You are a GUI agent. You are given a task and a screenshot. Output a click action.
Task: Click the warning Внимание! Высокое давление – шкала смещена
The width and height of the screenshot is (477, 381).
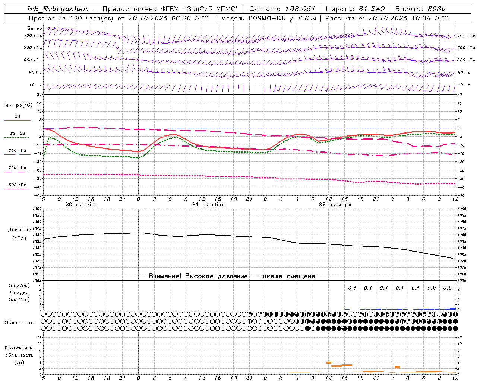coord(232,276)
